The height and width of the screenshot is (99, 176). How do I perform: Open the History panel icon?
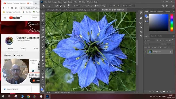pyautogui.click(x=141, y=13)
